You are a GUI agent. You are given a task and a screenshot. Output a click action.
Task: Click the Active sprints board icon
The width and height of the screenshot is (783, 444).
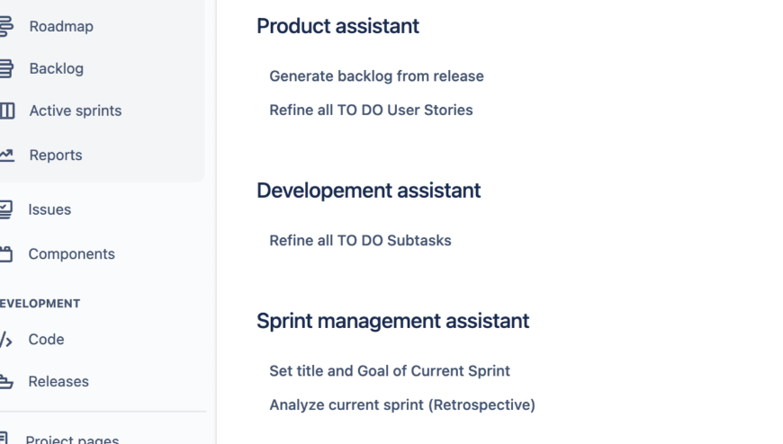coord(6,111)
